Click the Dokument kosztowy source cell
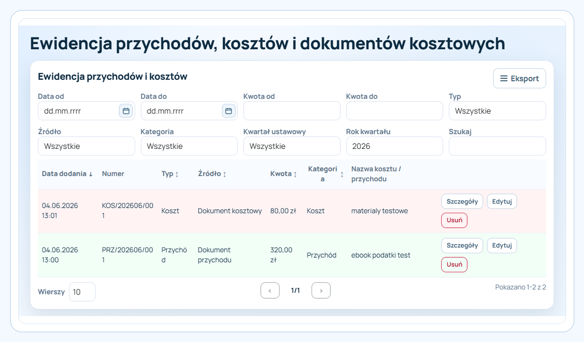The width and height of the screenshot is (584, 342). pyautogui.click(x=230, y=211)
